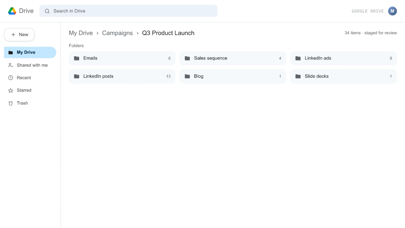
Task: Open Shared with me section
Action: (30, 65)
